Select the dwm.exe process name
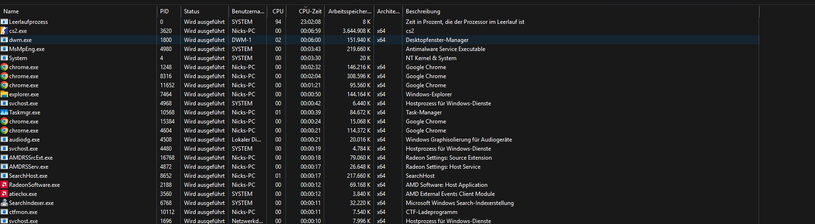 click(x=20, y=40)
